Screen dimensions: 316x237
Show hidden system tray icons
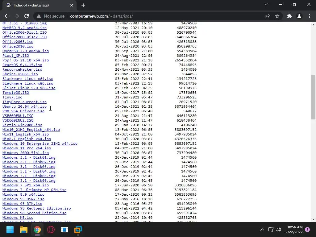coord(262,230)
